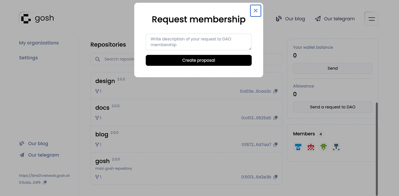Close the Request membership dialog
The image size is (399, 196).
[x=255, y=11]
